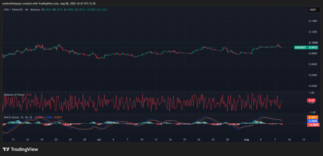Screen dimensions: 323x156
Task: Click the close value C0.0912
Action: pyautogui.click(x=79, y=9)
